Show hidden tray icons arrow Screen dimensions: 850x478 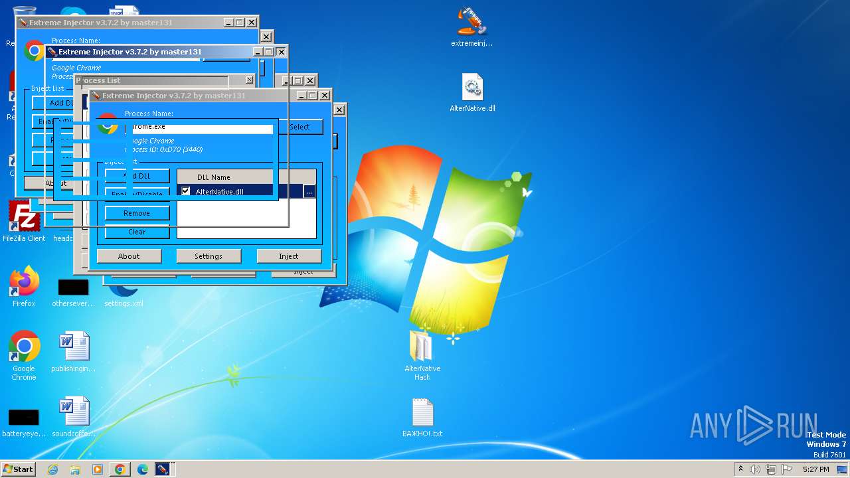click(740, 469)
